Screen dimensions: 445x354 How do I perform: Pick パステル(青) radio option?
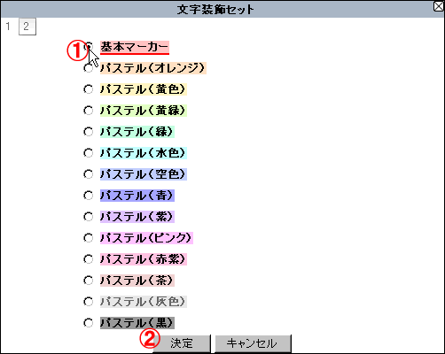89,196
